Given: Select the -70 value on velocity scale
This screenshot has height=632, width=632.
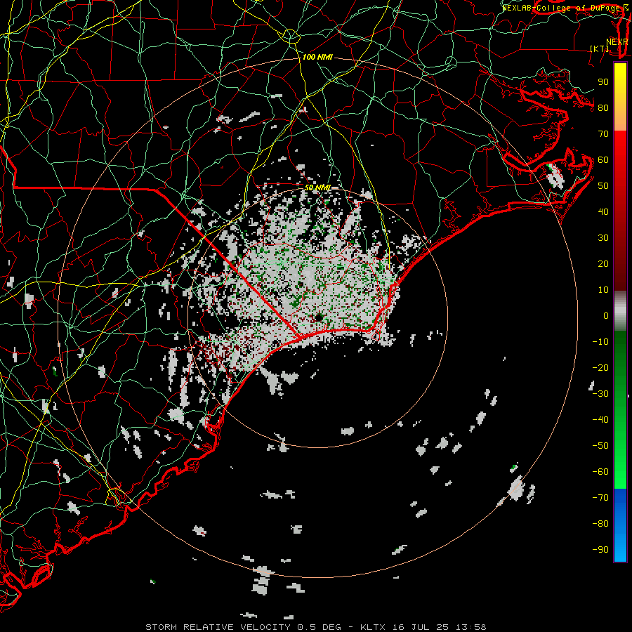Looking at the screenshot, I should (x=600, y=498).
